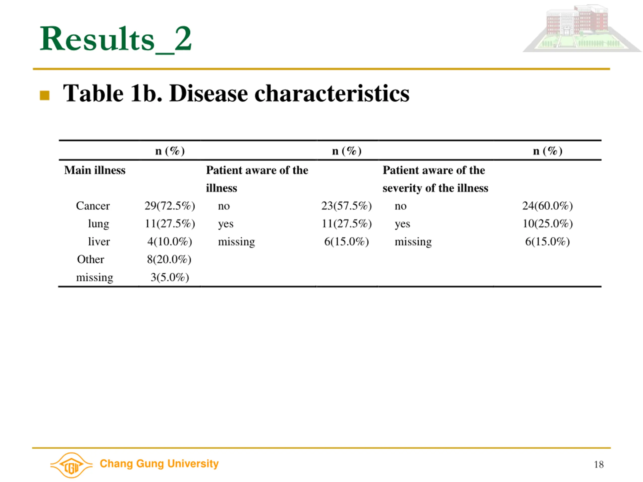This screenshot has height=482, width=643.
Task: Click the 10(25.0%) severity yes value
Action: point(548,224)
